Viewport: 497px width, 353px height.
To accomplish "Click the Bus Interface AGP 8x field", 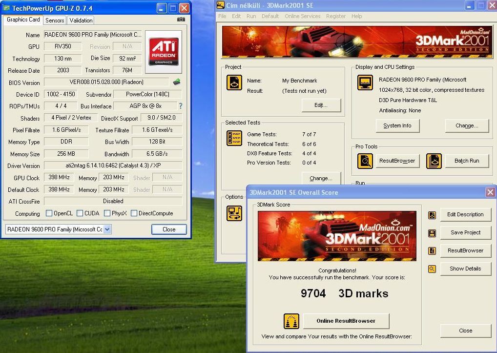I will 145,106.
